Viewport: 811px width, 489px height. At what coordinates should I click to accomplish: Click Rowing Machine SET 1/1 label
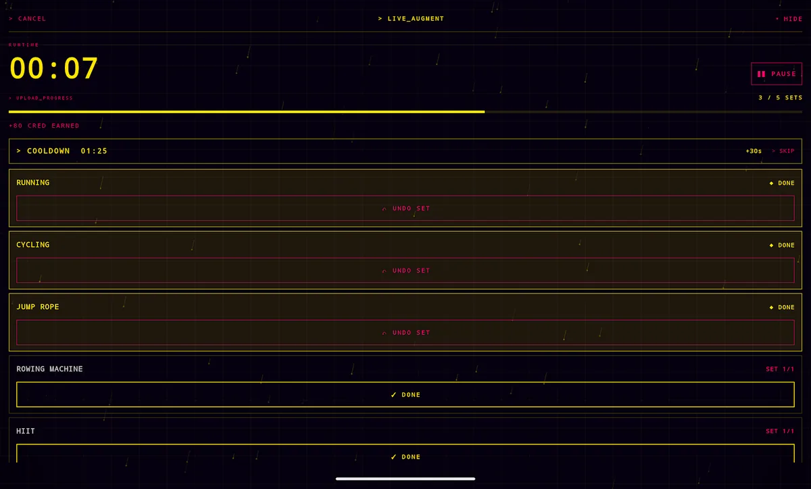[x=780, y=369]
